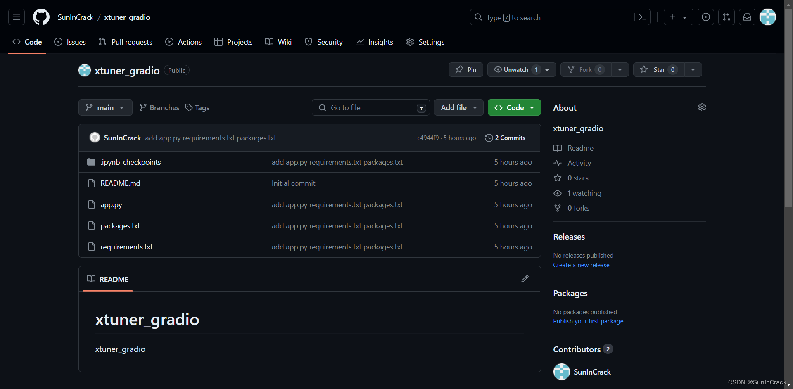This screenshot has width=793, height=389.
Task: Open the Activity link in About
Action: 572,163
